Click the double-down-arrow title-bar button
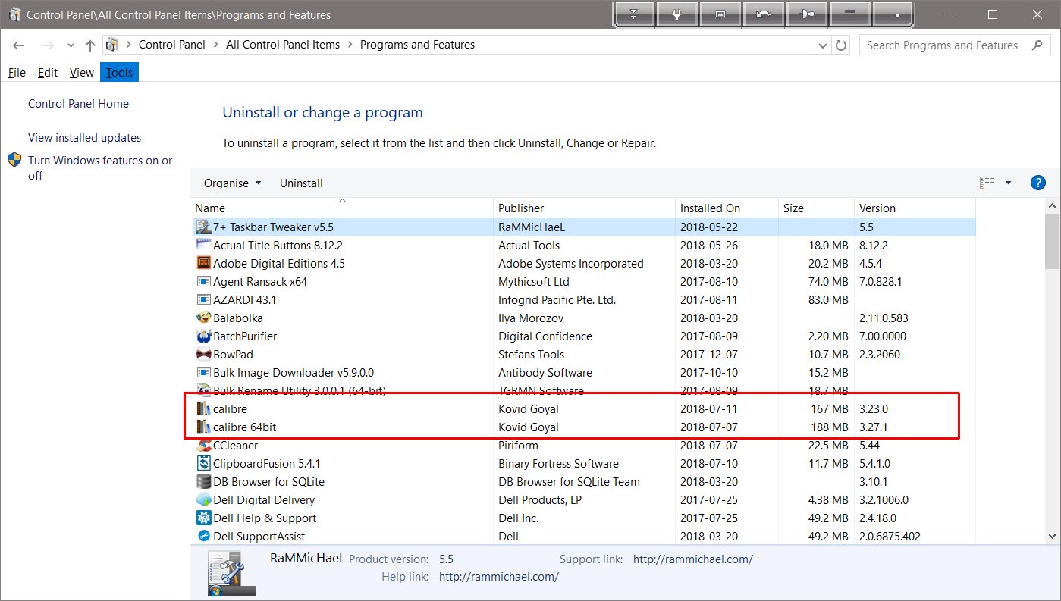The image size is (1061, 601). pyautogui.click(x=634, y=14)
